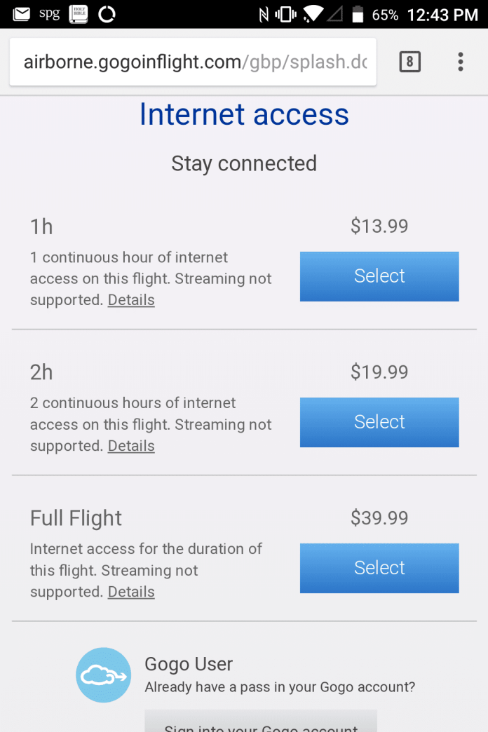Tap the NFC status icon

click(263, 14)
